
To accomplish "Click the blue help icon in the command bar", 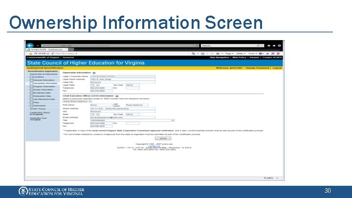I will (x=261, y=54).
